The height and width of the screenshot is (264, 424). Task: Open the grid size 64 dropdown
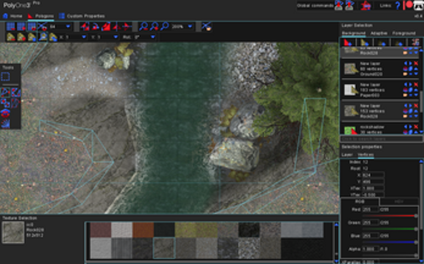[67, 26]
